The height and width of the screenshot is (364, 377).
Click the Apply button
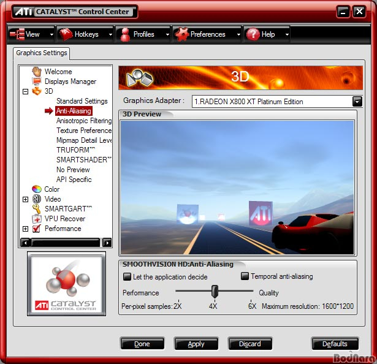(x=196, y=344)
